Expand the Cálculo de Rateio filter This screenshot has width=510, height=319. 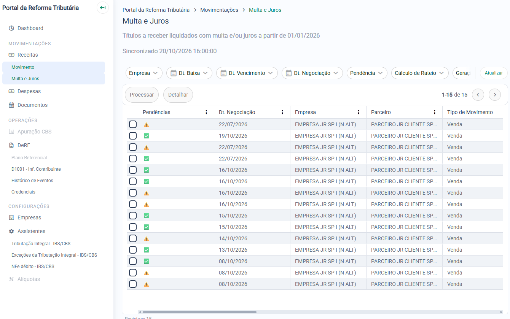click(420, 73)
